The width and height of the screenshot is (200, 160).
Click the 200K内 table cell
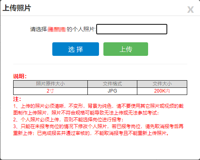(x=162, y=91)
